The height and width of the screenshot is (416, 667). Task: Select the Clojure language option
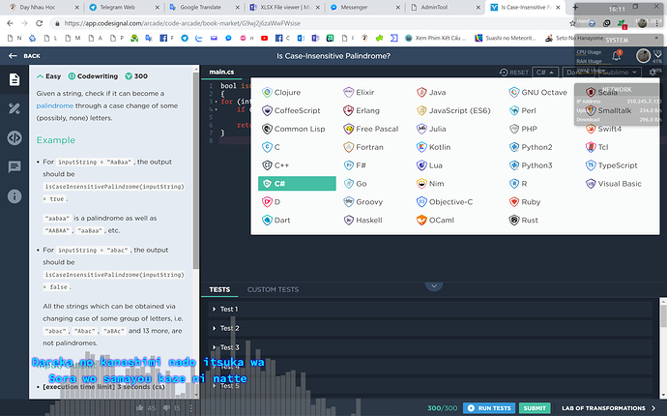click(x=281, y=93)
